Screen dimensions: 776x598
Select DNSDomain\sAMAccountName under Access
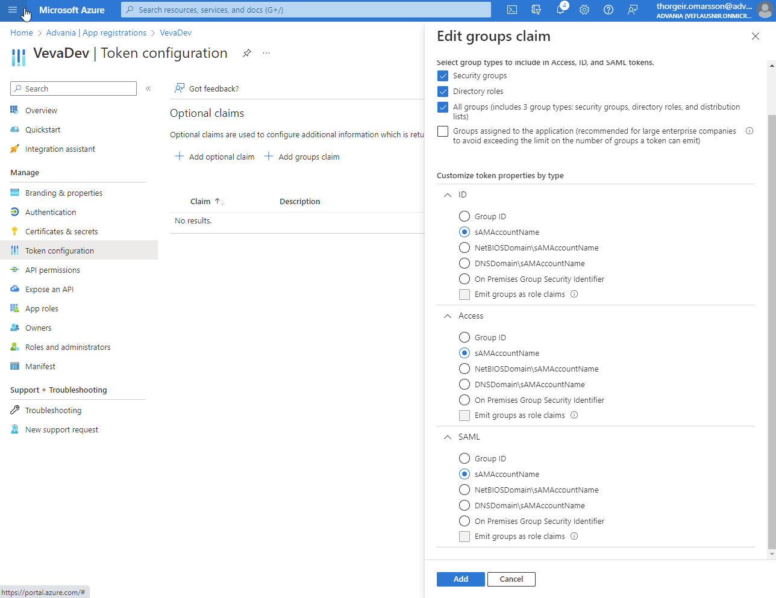click(x=465, y=384)
